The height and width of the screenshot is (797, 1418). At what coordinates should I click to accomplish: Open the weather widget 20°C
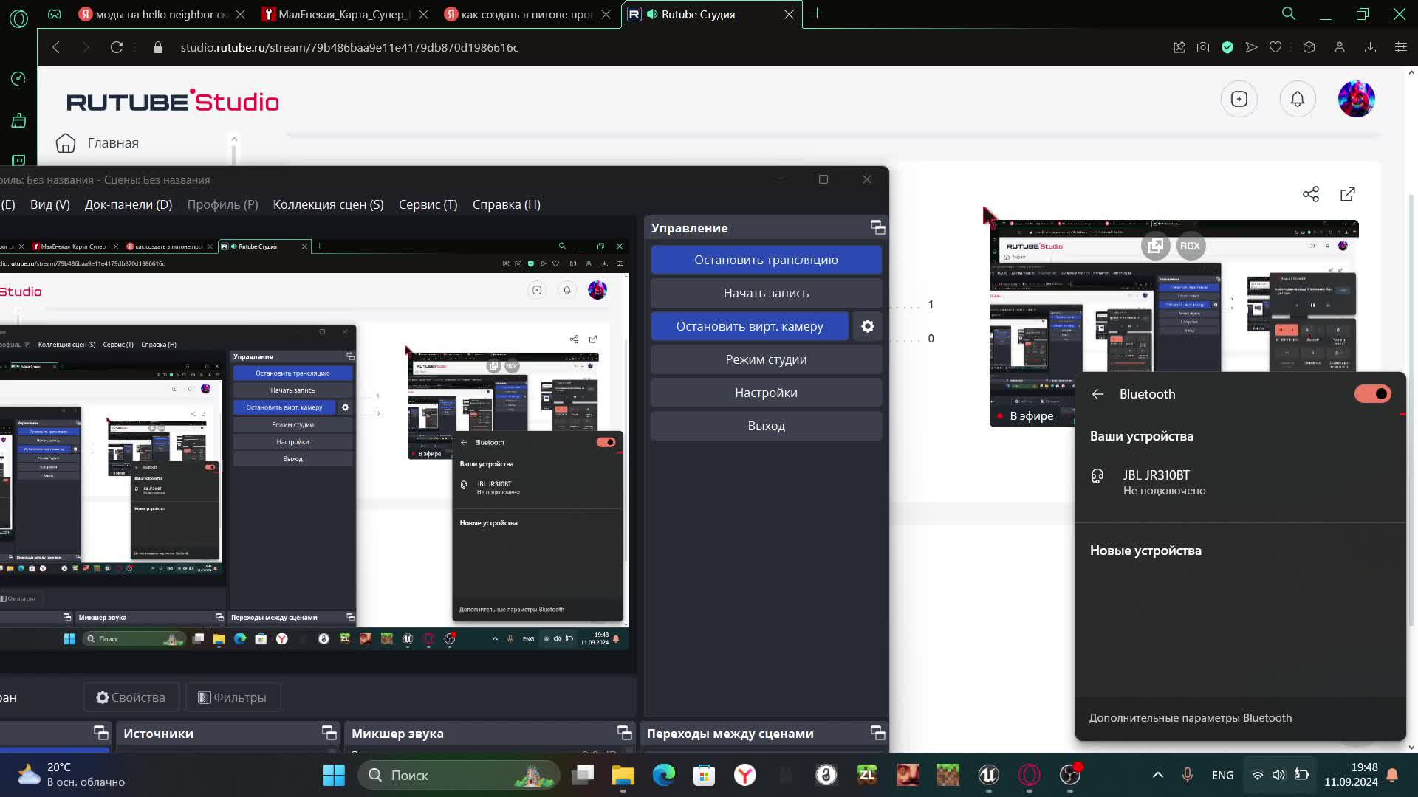pyautogui.click(x=72, y=775)
